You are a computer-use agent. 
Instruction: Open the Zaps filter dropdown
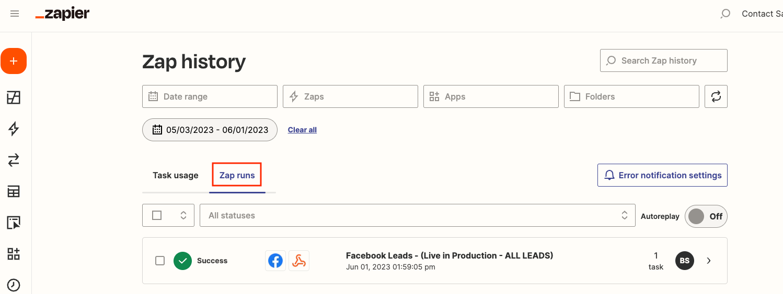pos(350,96)
